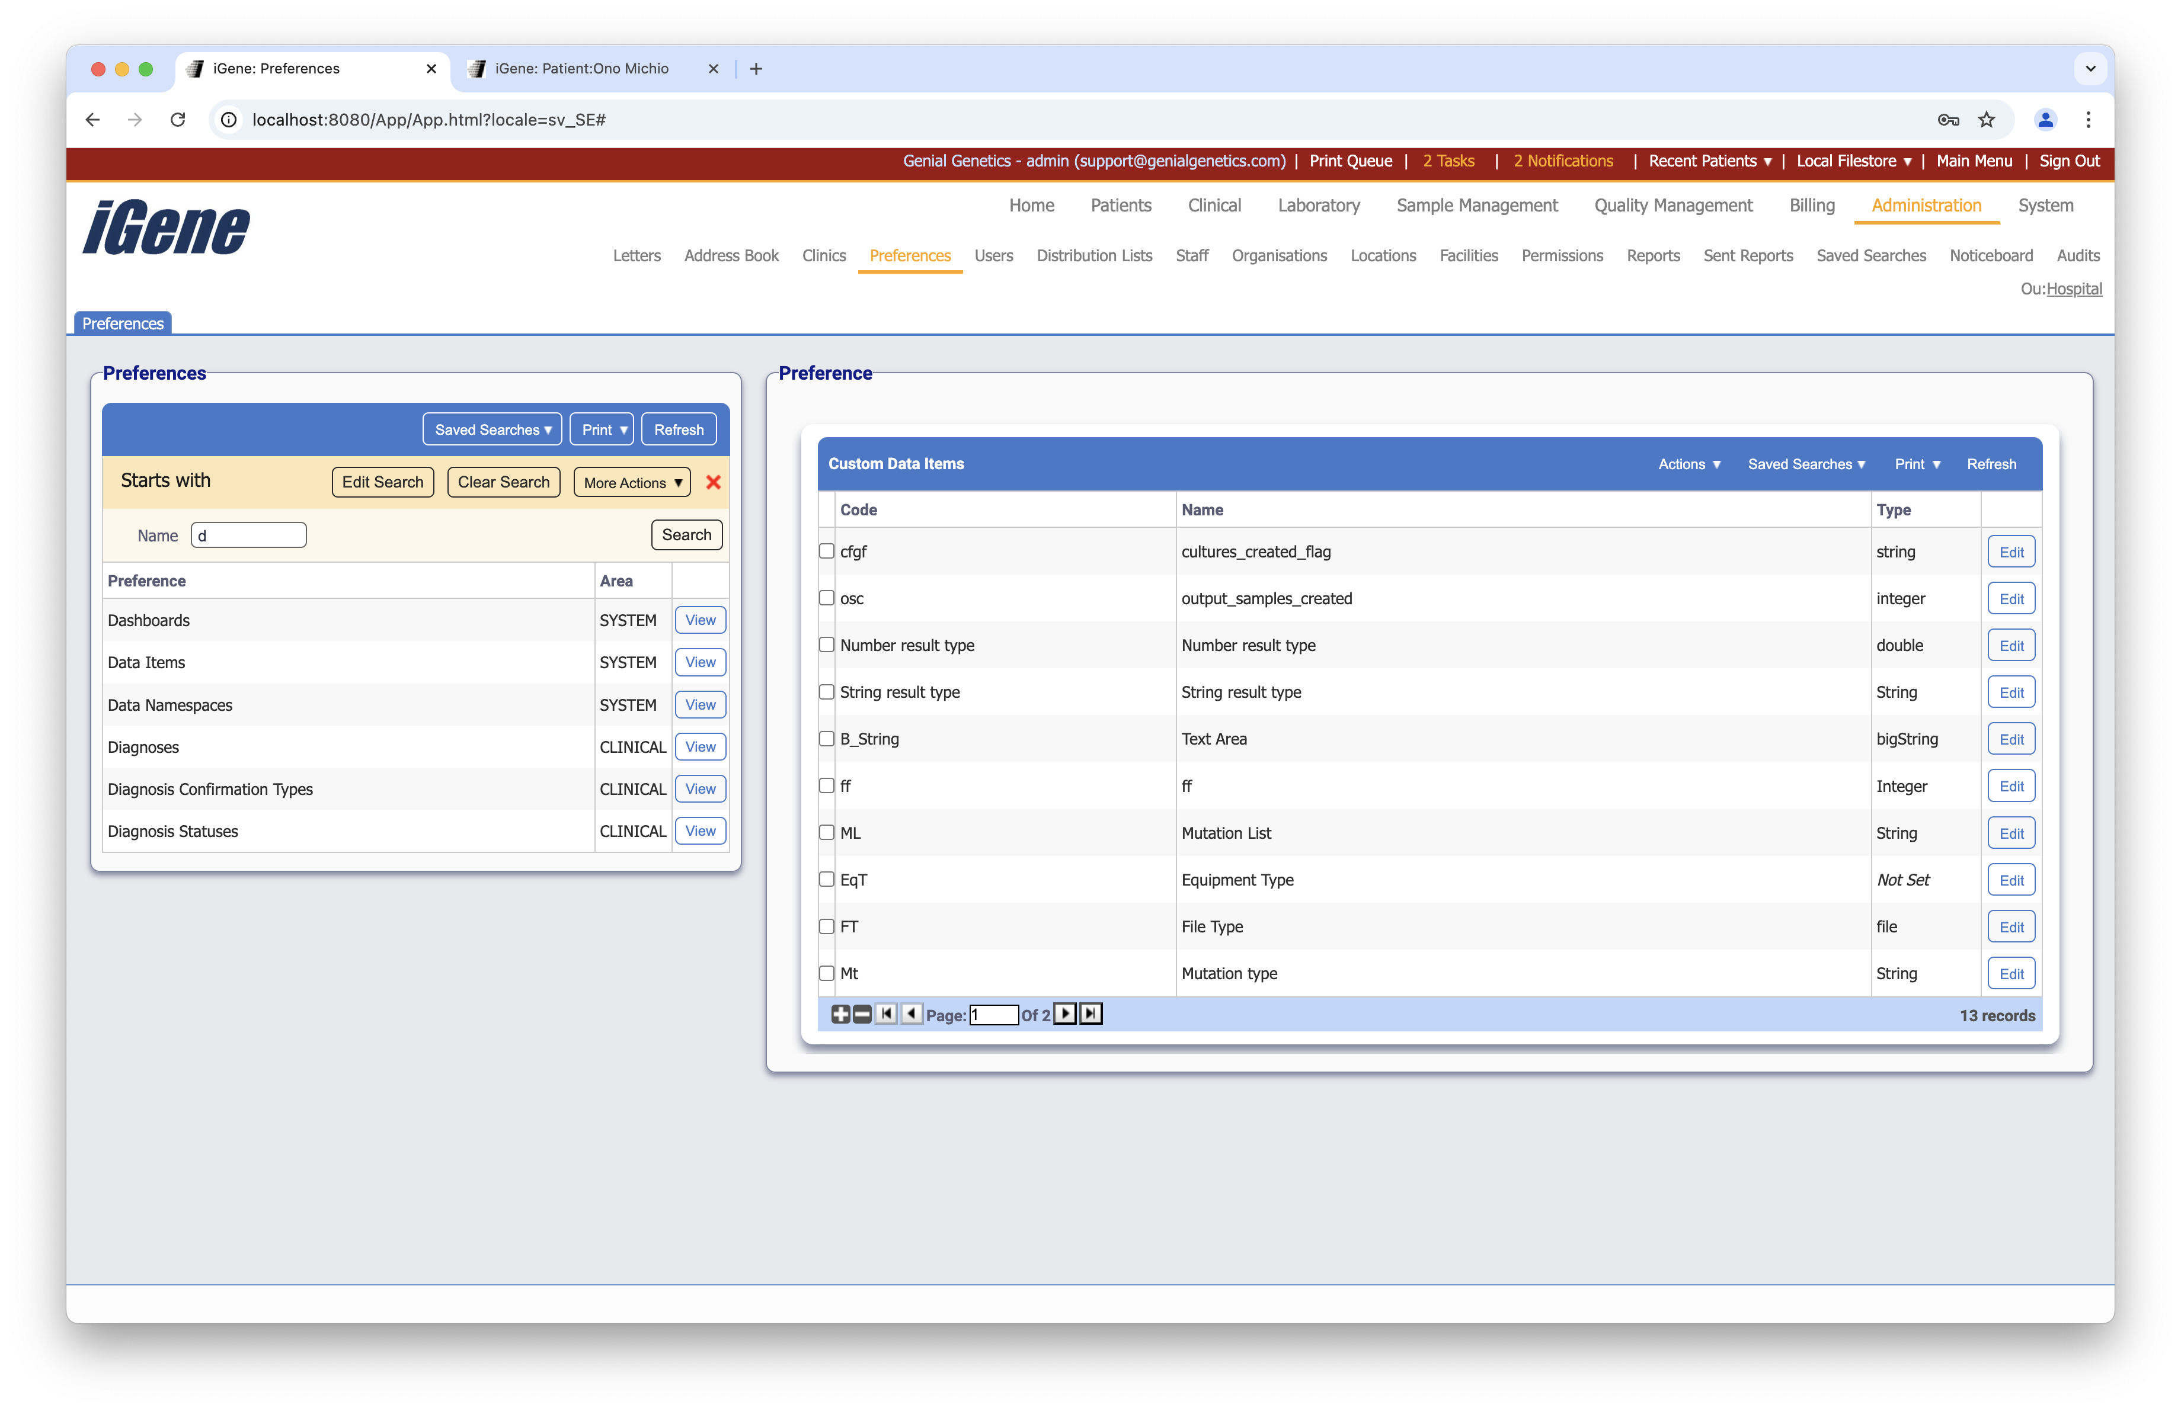
Task: Click the plus icon in the pagination bar
Action: point(840,1015)
